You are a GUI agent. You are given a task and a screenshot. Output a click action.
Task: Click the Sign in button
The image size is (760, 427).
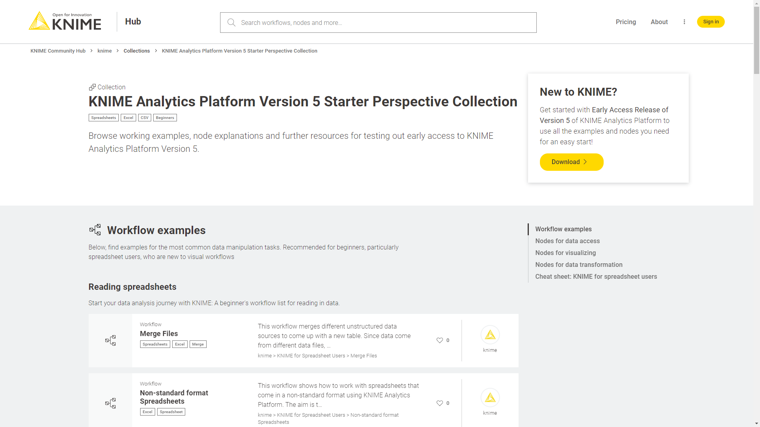(x=711, y=22)
